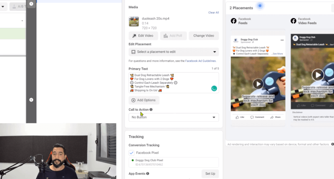The height and width of the screenshot is (179, 334).
Task: Open the small dropdown arrow in left panel
Action: pos(22,21)
